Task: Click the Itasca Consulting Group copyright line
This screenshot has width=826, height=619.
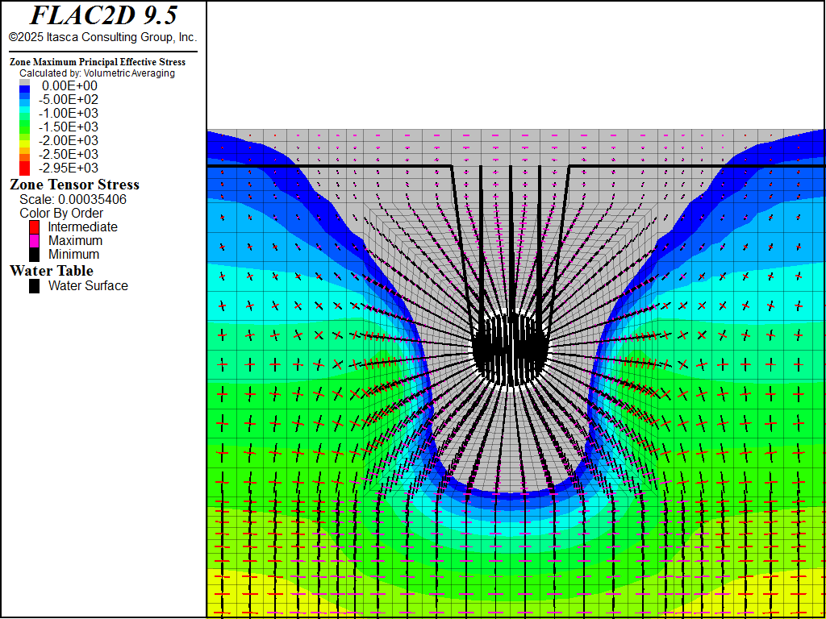Action: coord(102,37)
